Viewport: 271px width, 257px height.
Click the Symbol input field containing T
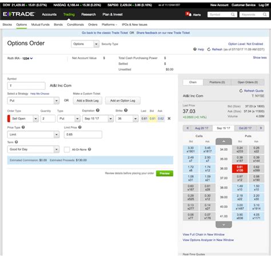point(26,86)
